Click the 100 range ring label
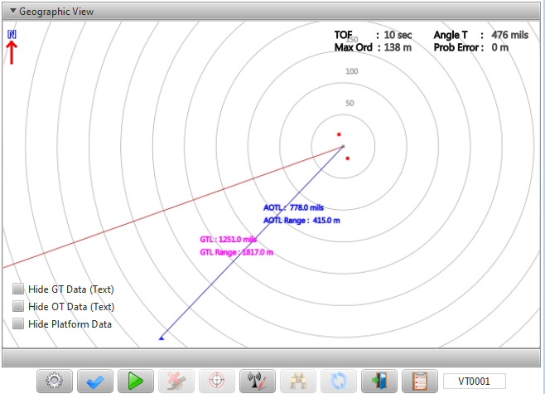Screen dimensions: 545x394 click(352, 71)
